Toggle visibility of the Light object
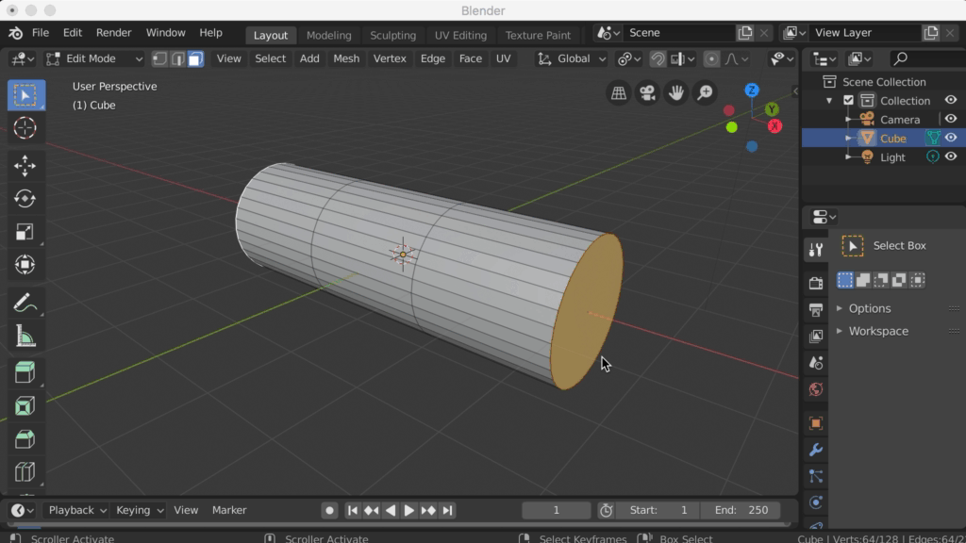 point(951,157)
